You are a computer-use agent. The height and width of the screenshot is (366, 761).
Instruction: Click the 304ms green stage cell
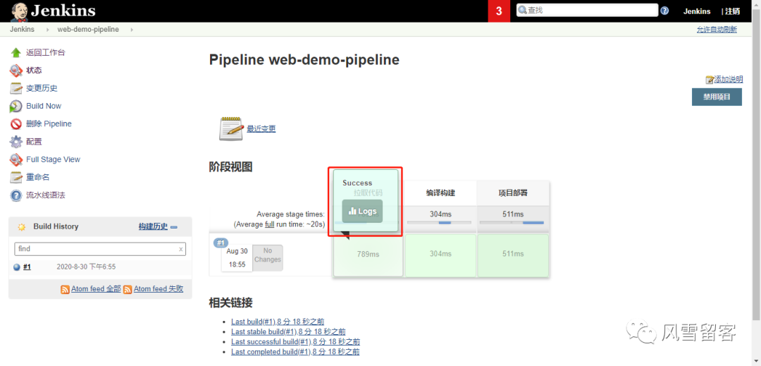pyautogui.click(x=440, y=255)
